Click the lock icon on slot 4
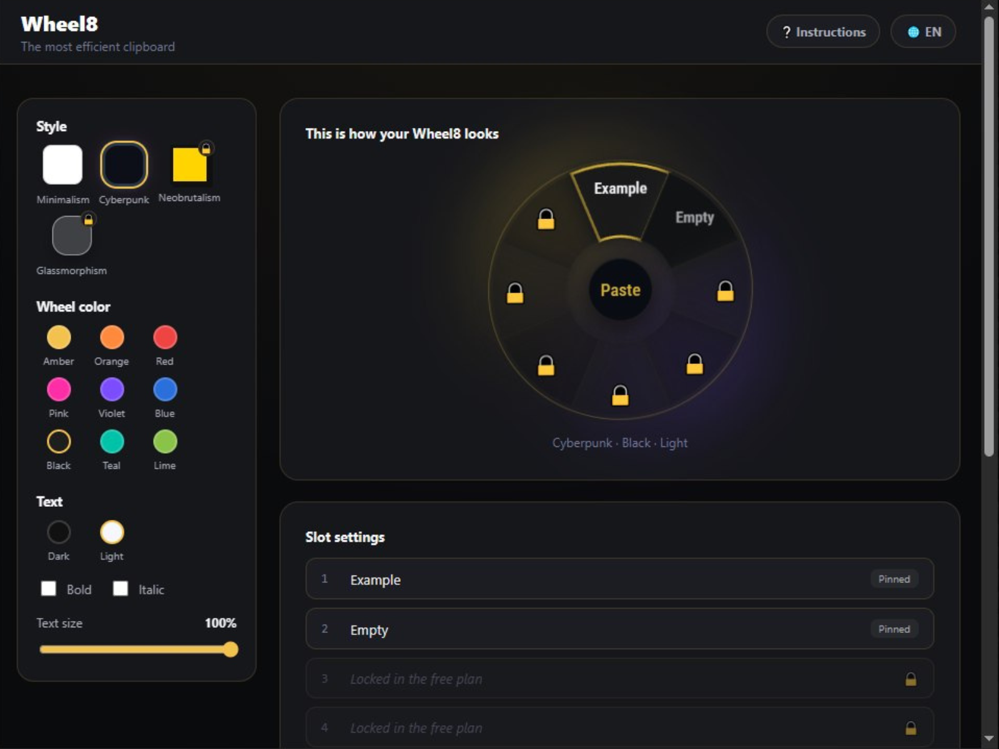999x749 pixels. coord(911,728)
